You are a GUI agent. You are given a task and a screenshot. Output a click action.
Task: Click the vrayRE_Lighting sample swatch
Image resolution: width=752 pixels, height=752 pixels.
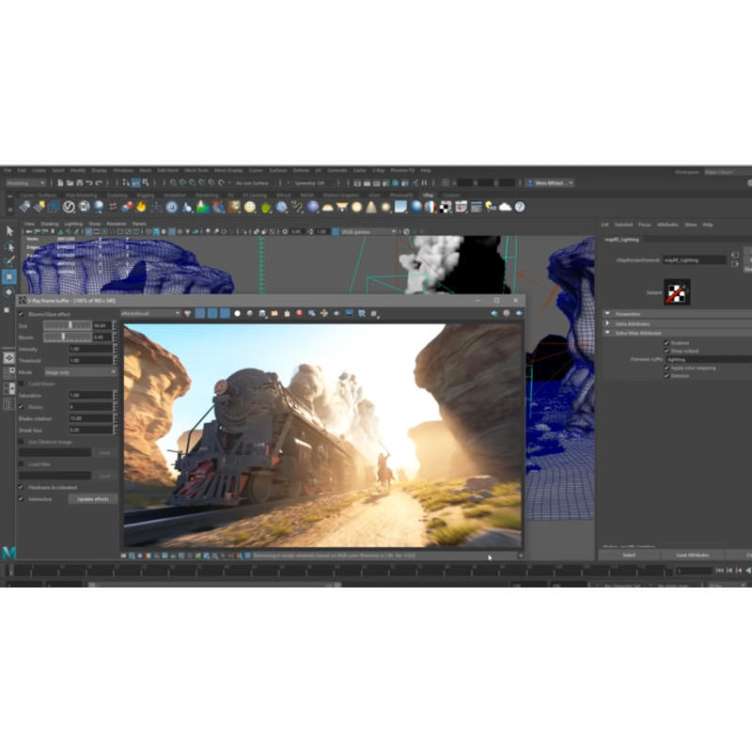click(x=677, y=292)
